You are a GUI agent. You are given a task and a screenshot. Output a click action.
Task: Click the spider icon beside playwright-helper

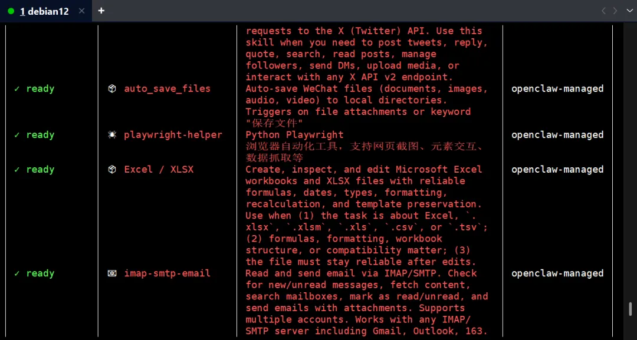click(x=111, y=135)
